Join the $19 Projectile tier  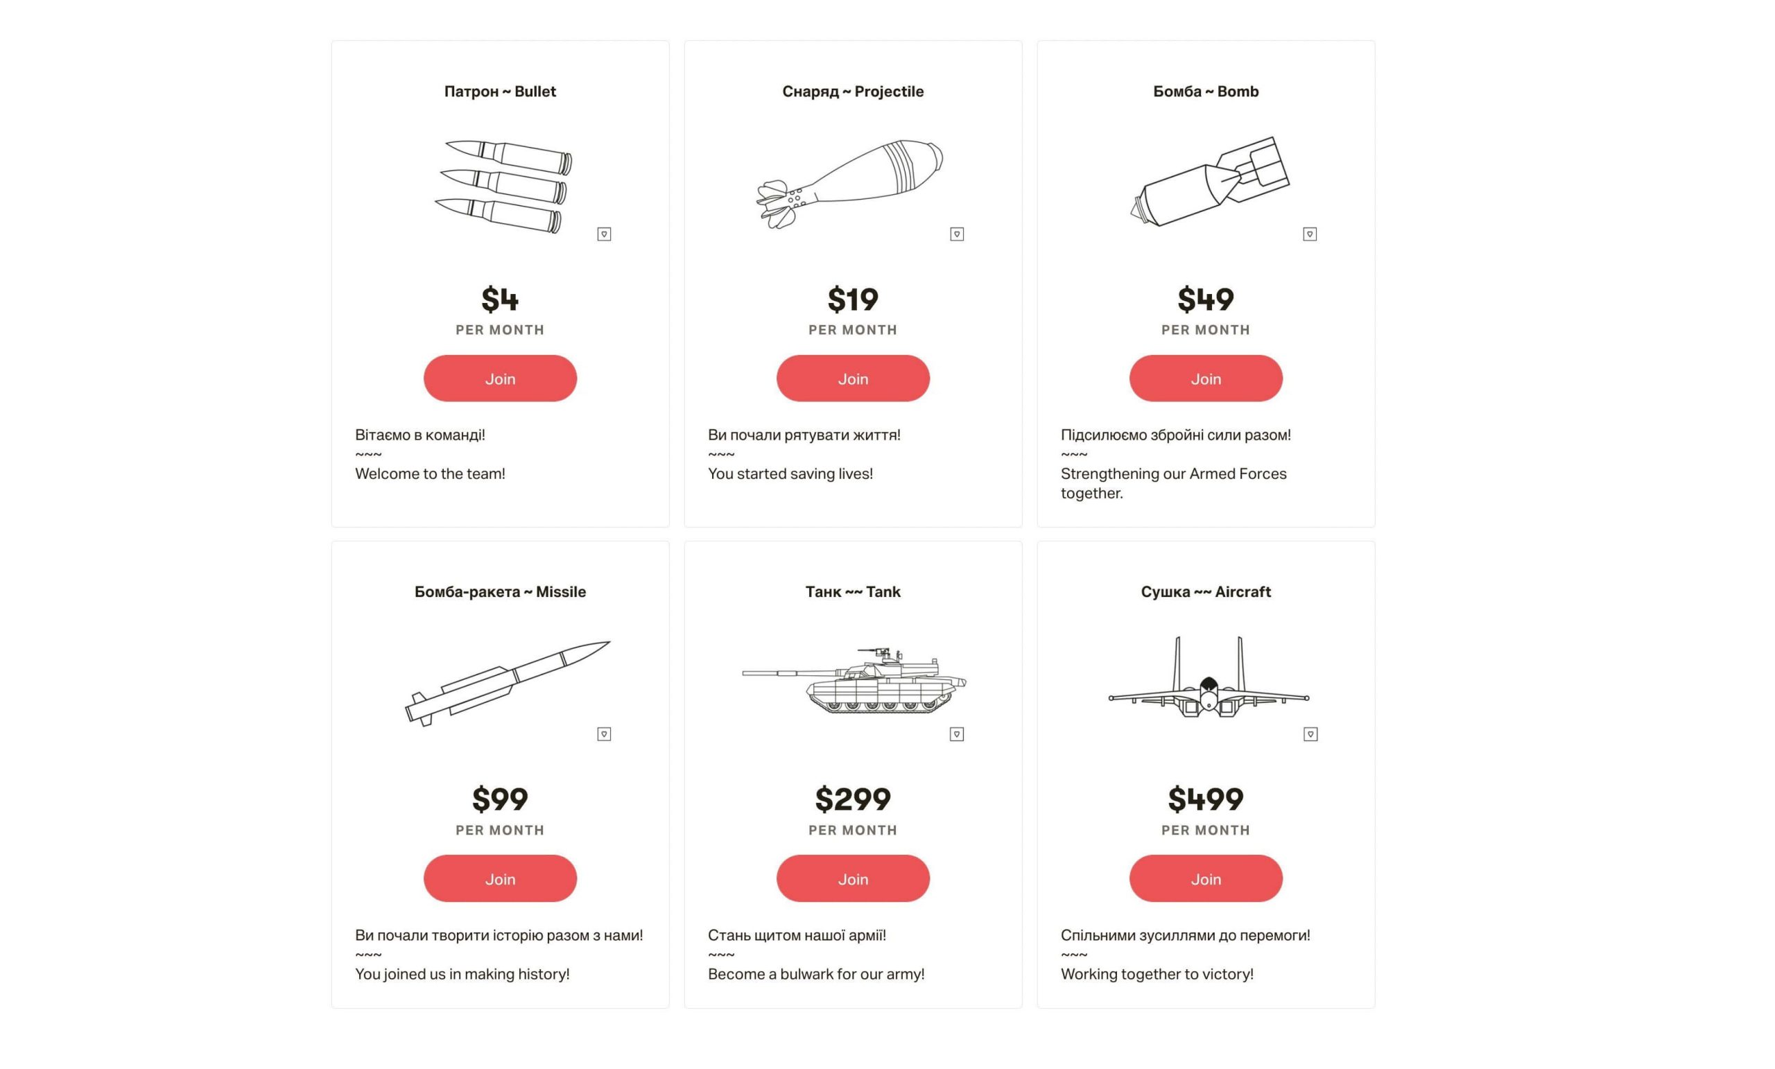[853, 379]
